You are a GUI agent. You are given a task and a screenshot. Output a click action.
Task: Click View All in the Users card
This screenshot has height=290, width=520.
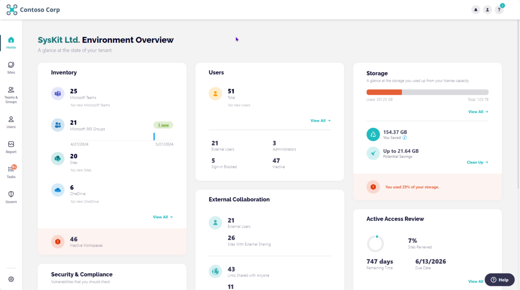[320, 120]
